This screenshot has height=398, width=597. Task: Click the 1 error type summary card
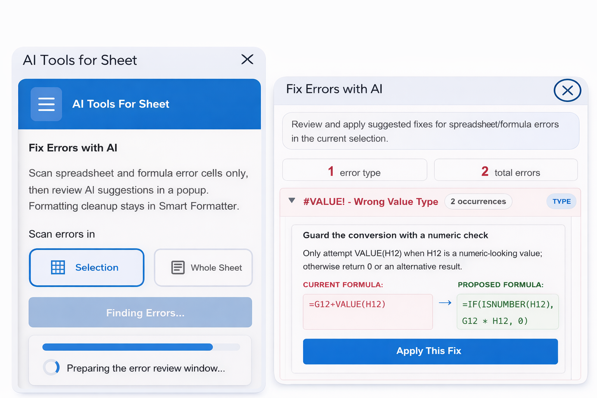(x=354, y=170)
